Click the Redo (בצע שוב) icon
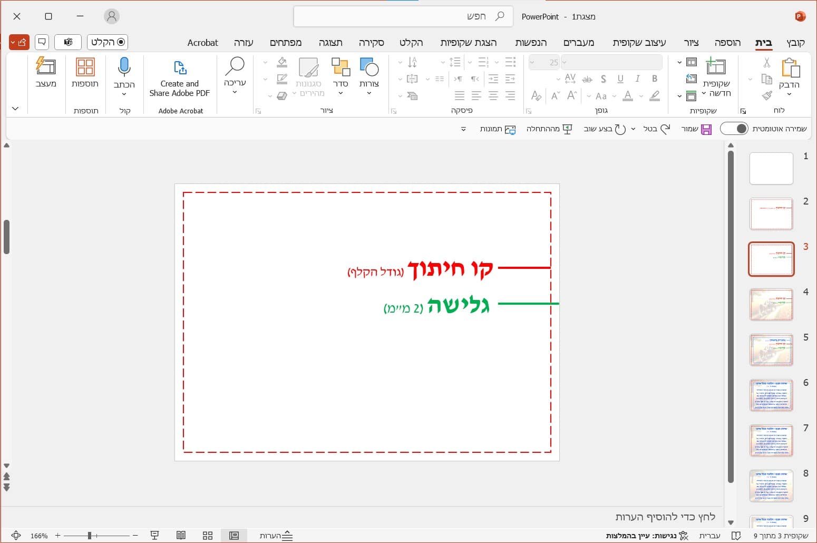817x543 pixels. click(x=620, y=129)
